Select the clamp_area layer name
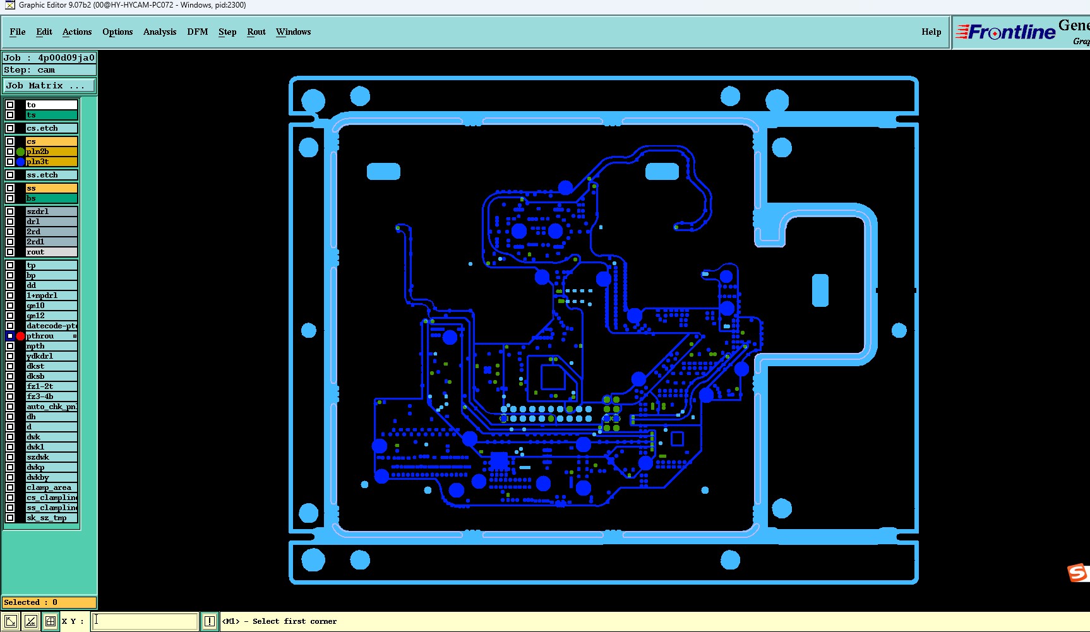This screenshot has height=632, width=1090. click(52, 487)
